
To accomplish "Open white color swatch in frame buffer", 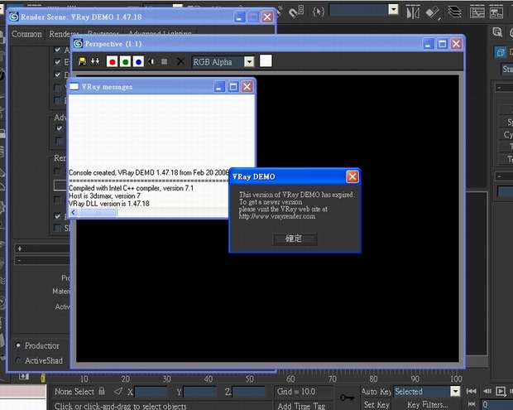I will click(x=266, y=61).
